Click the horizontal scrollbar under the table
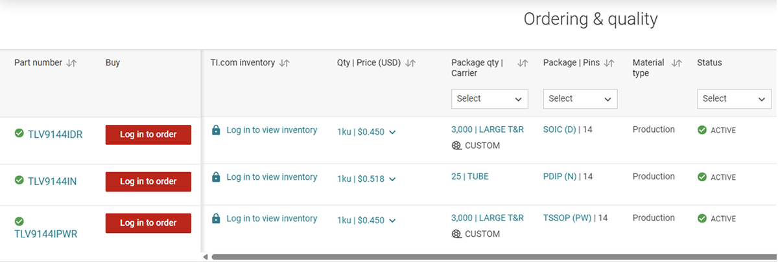 493,257
